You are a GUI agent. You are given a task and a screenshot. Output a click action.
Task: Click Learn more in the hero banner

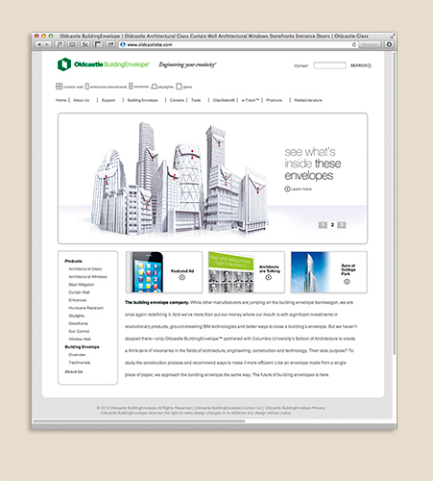pyautogui.click(x=298, y=189)
